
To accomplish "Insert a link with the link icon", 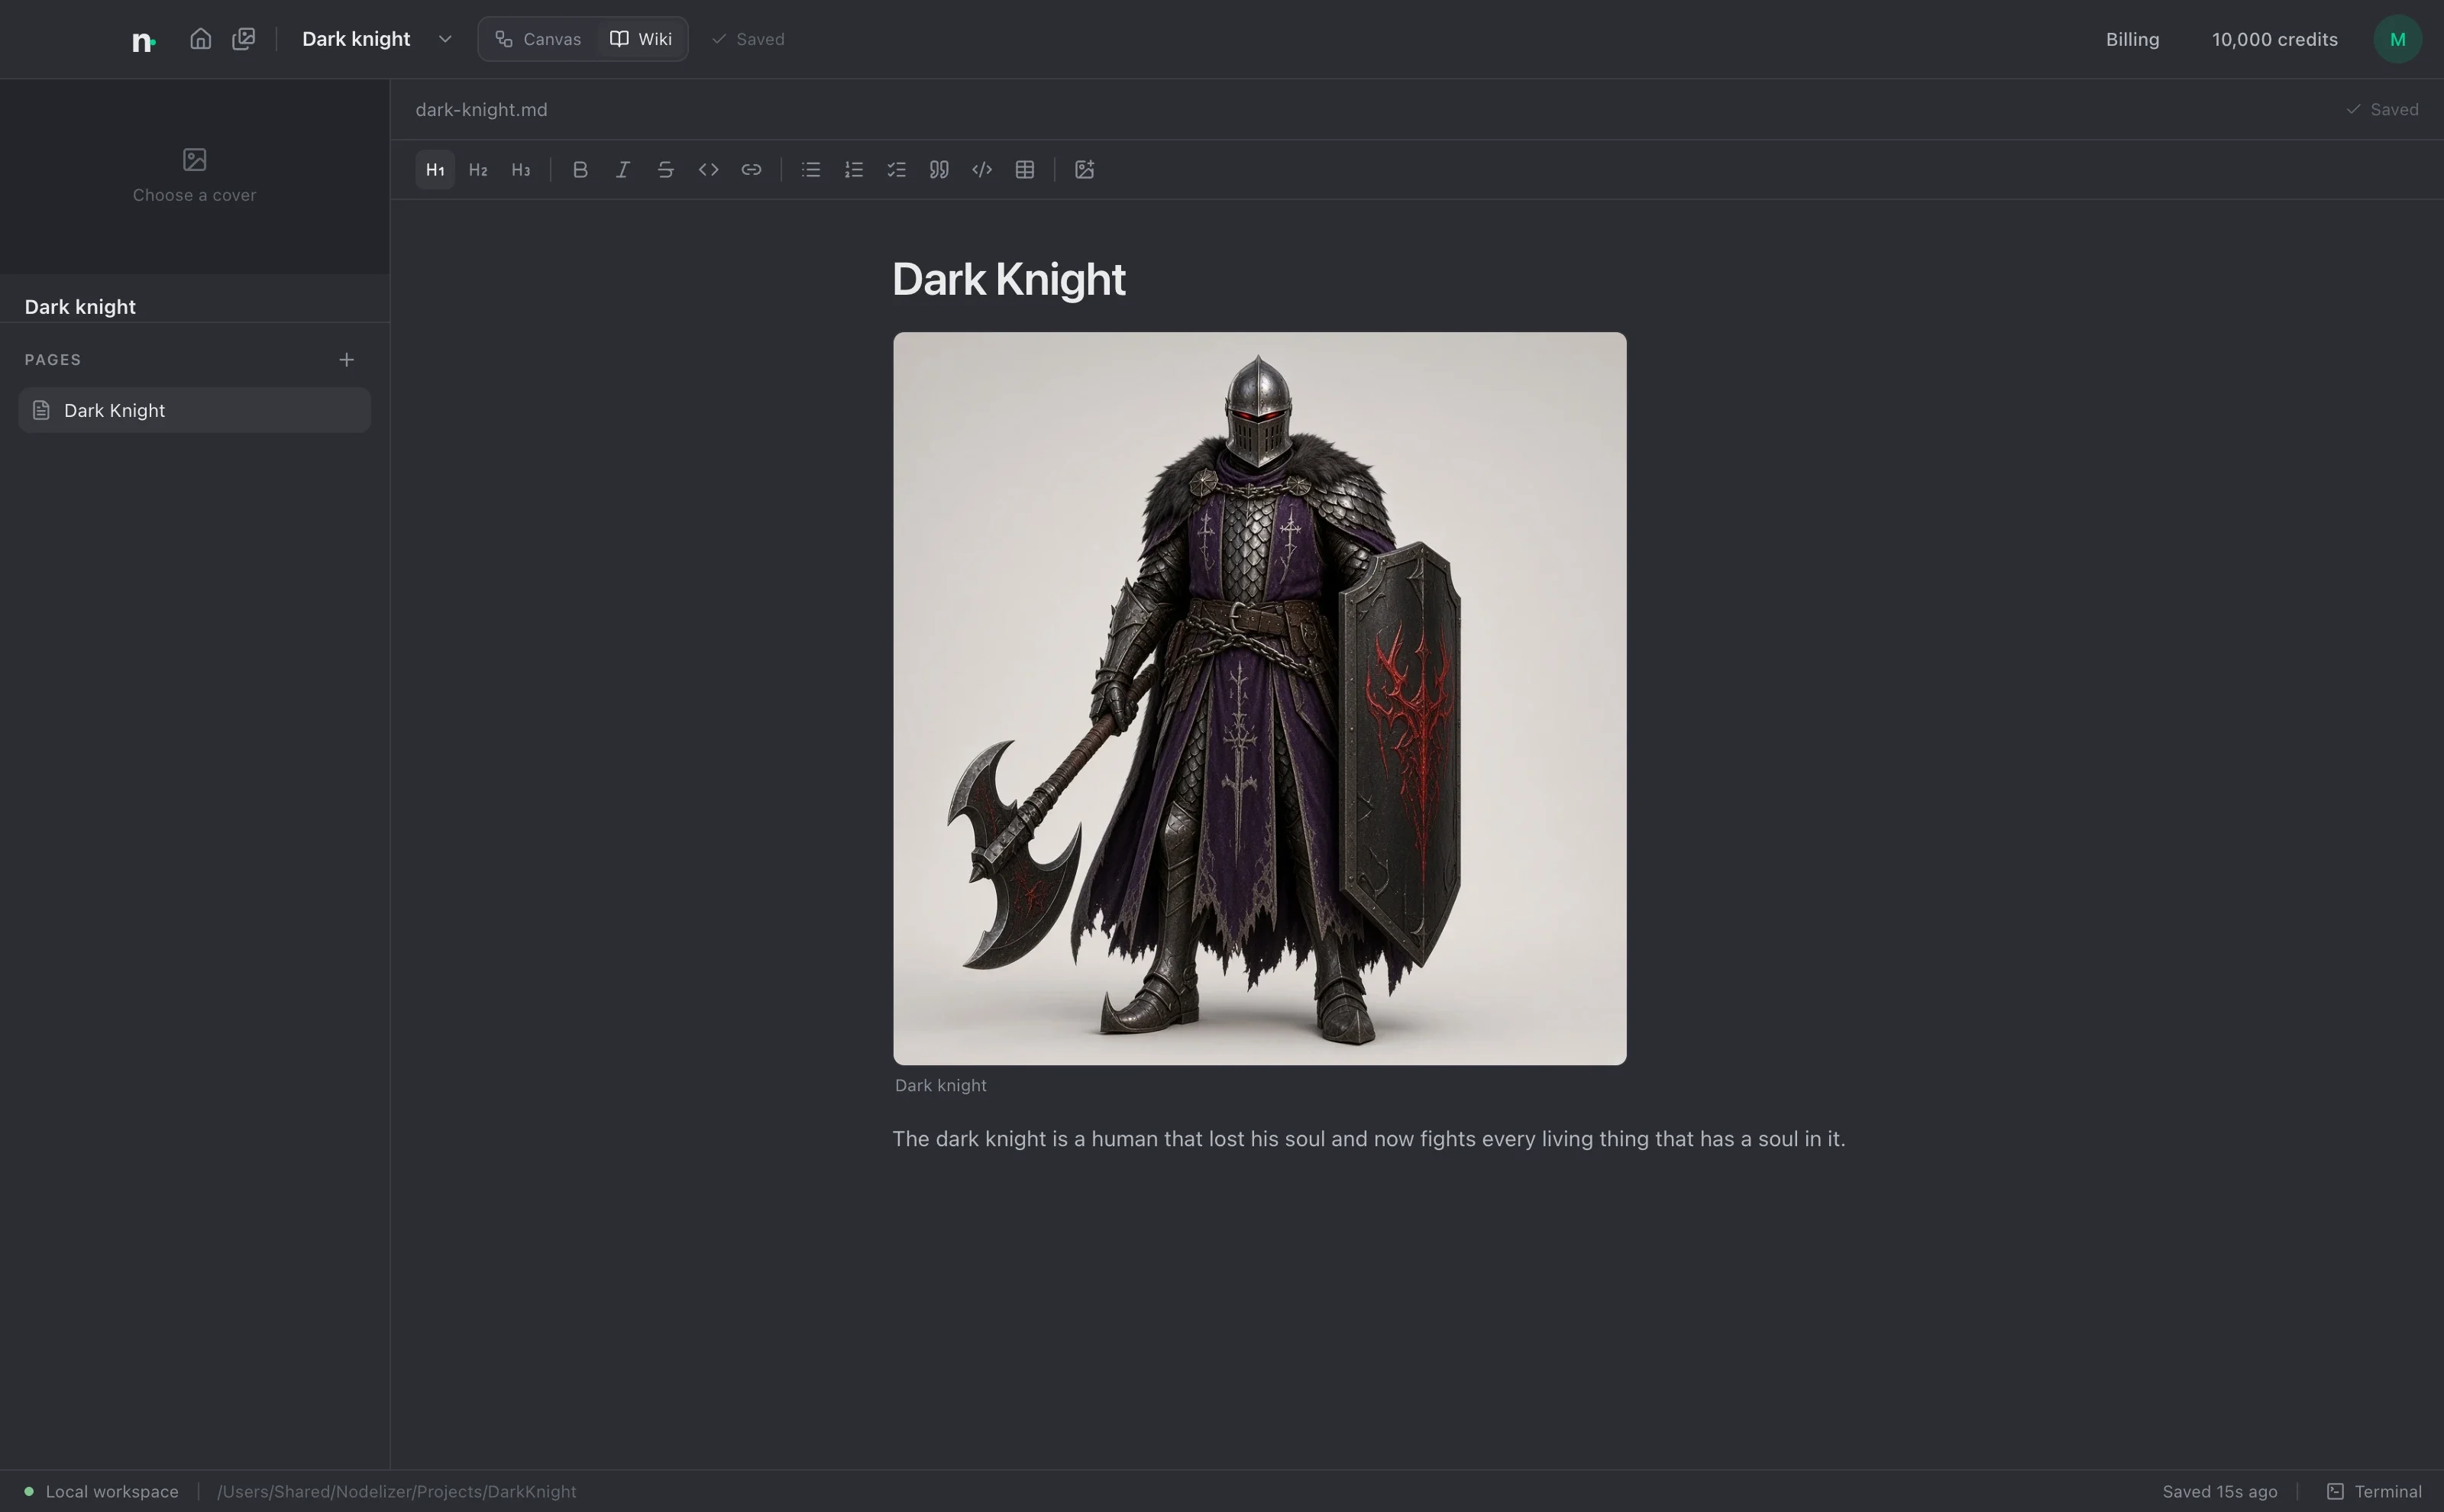I will (752, 170).
